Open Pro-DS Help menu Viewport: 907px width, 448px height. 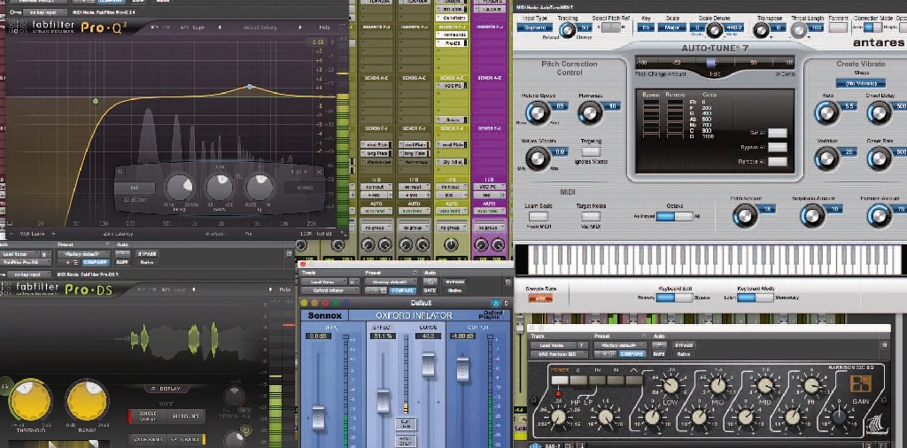285,289
